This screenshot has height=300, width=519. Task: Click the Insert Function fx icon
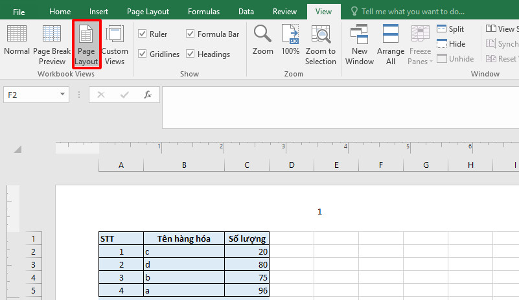click(148, 95)
